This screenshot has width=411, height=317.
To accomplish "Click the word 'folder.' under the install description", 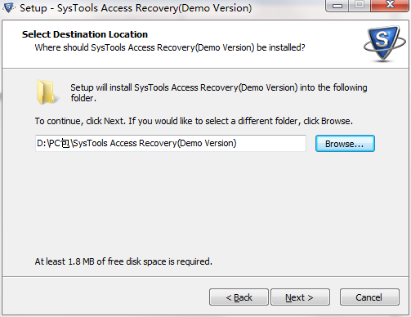I will tap(83, 98).
